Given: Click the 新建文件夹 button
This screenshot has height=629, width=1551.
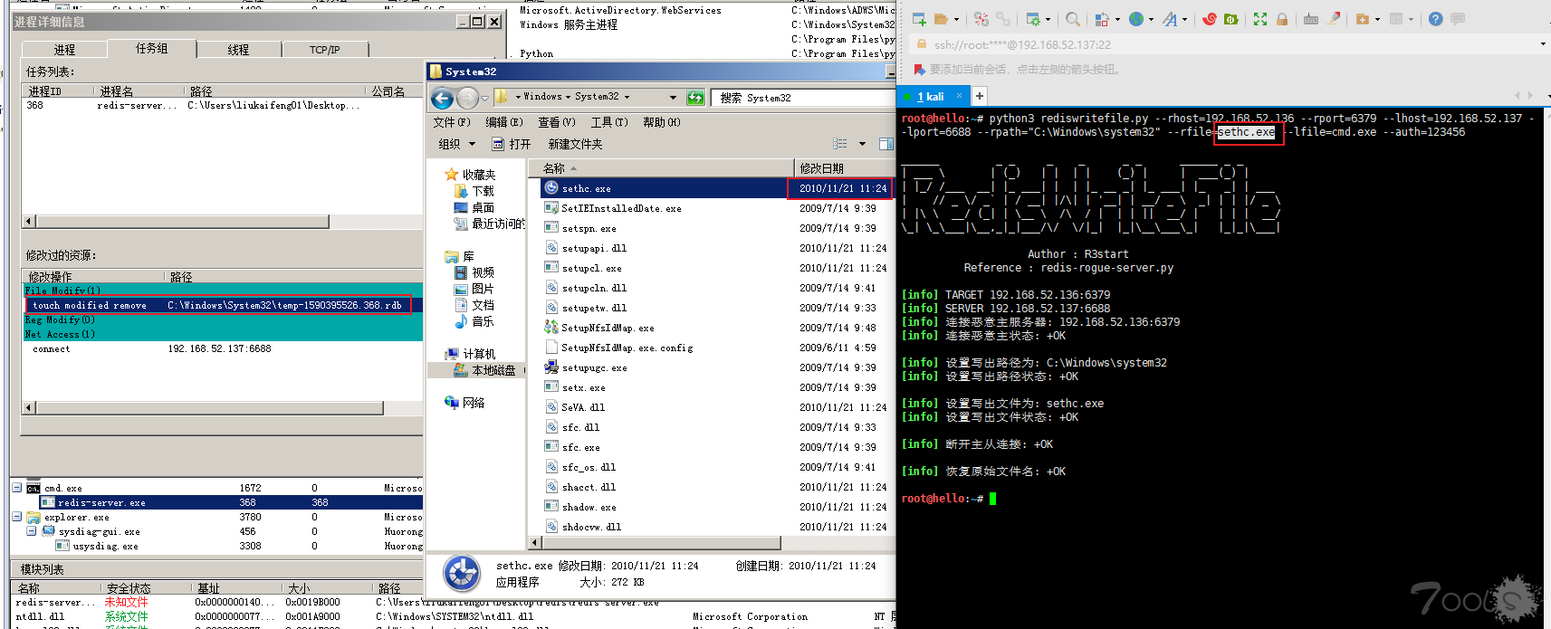Looking at the screenshot, I should (575, 144).
